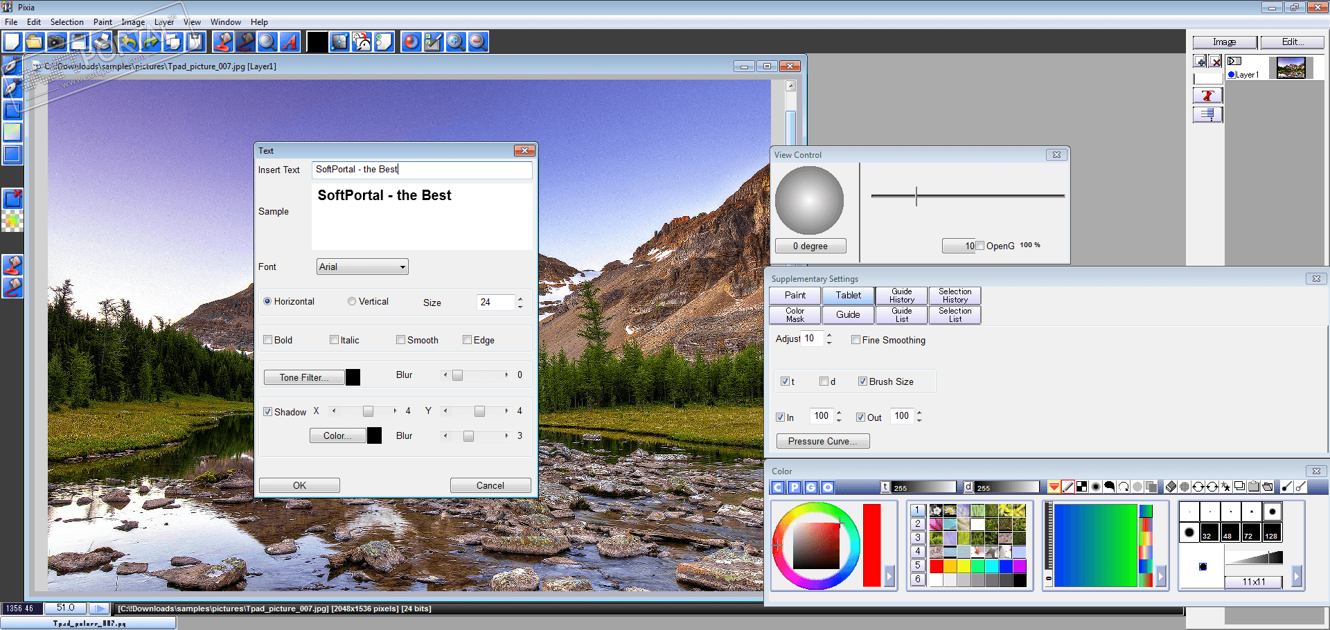Increase the In pressure value
The width and height of the screenshot is (1330, 630).
[839, 412]
